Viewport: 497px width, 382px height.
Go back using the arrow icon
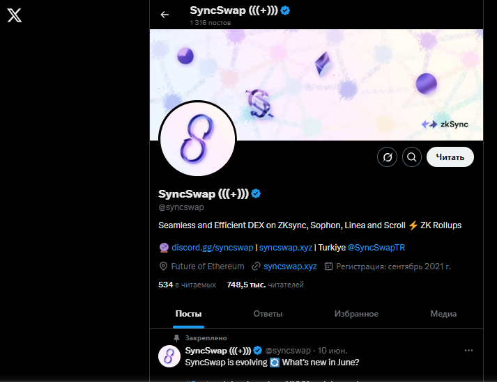click(165, 15)
